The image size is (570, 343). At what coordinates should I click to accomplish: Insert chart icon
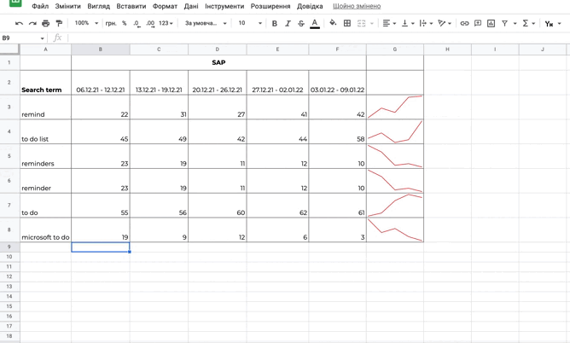pos(491,23)
